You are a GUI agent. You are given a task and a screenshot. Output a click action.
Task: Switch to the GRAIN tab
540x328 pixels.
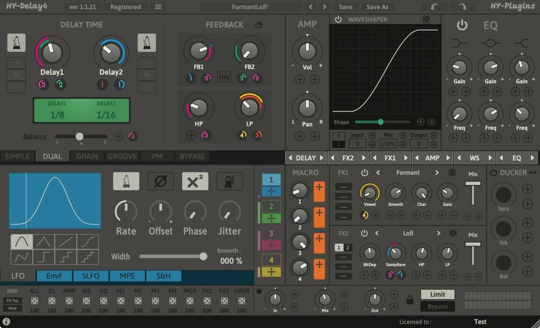tap(86, 156)
